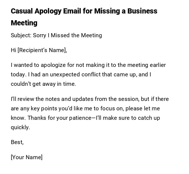Click the words 'Thanks for your patience'
189x174 pixels.
(59, 118)
